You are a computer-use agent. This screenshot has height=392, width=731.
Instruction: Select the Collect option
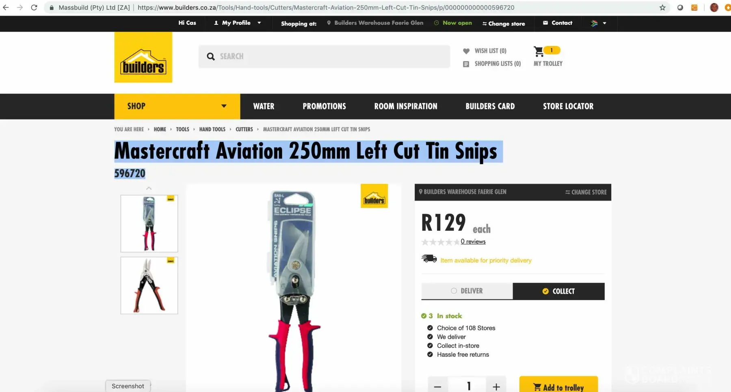click(x=559, y=291)
